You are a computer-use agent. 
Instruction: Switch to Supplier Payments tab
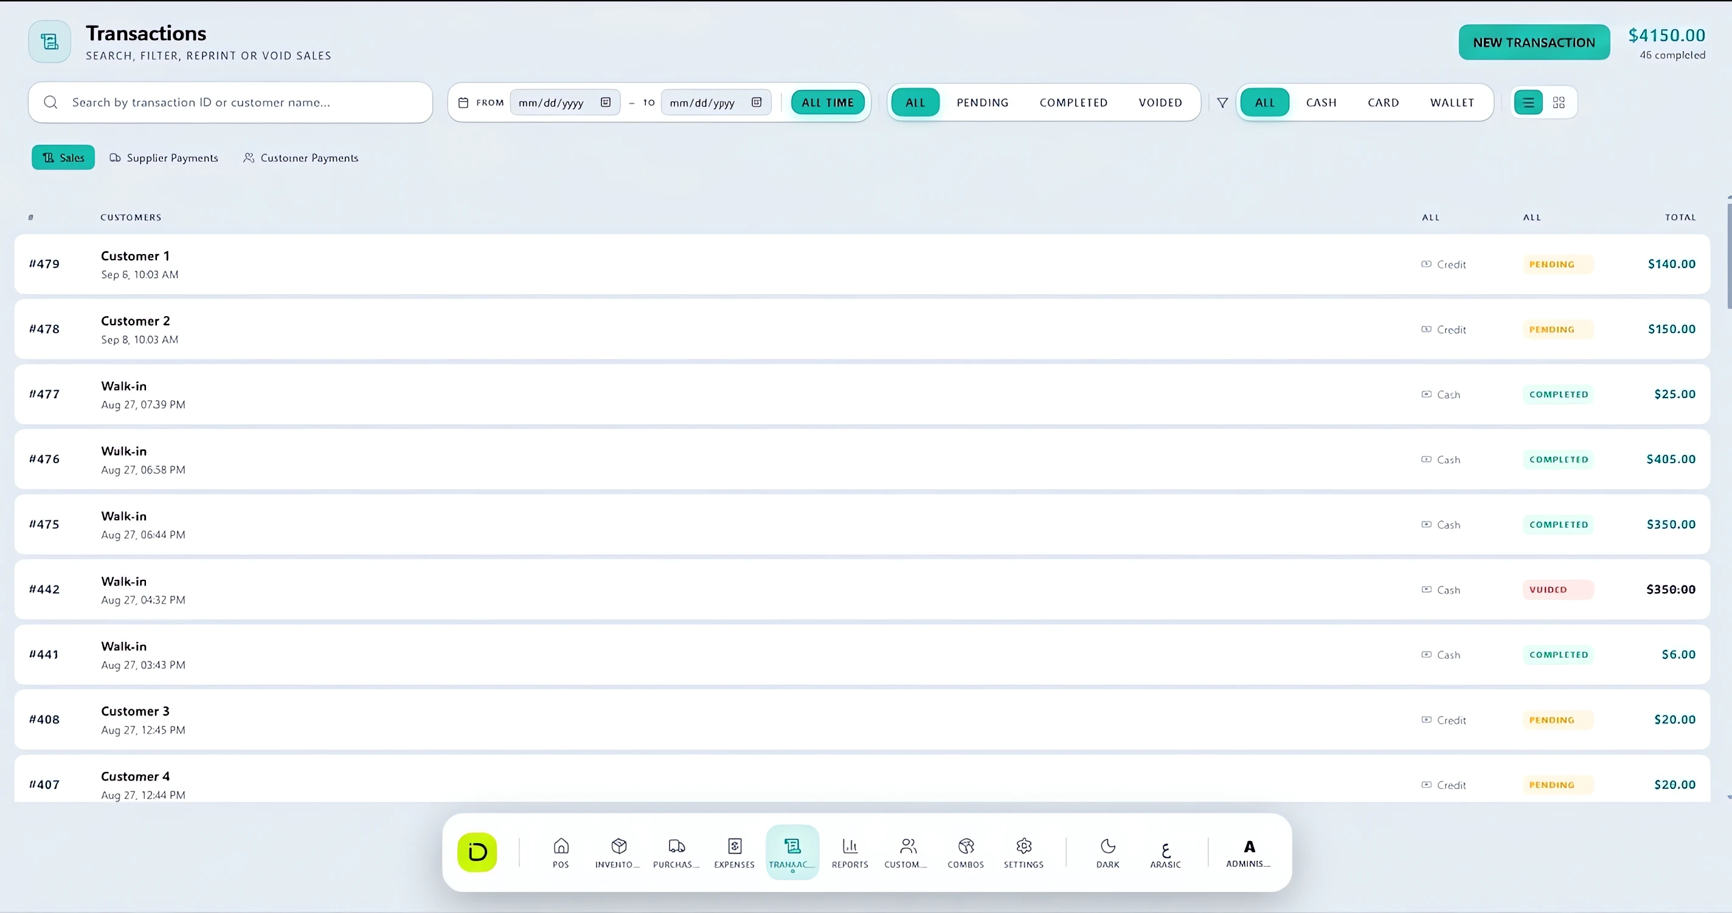tap(164, 157)
